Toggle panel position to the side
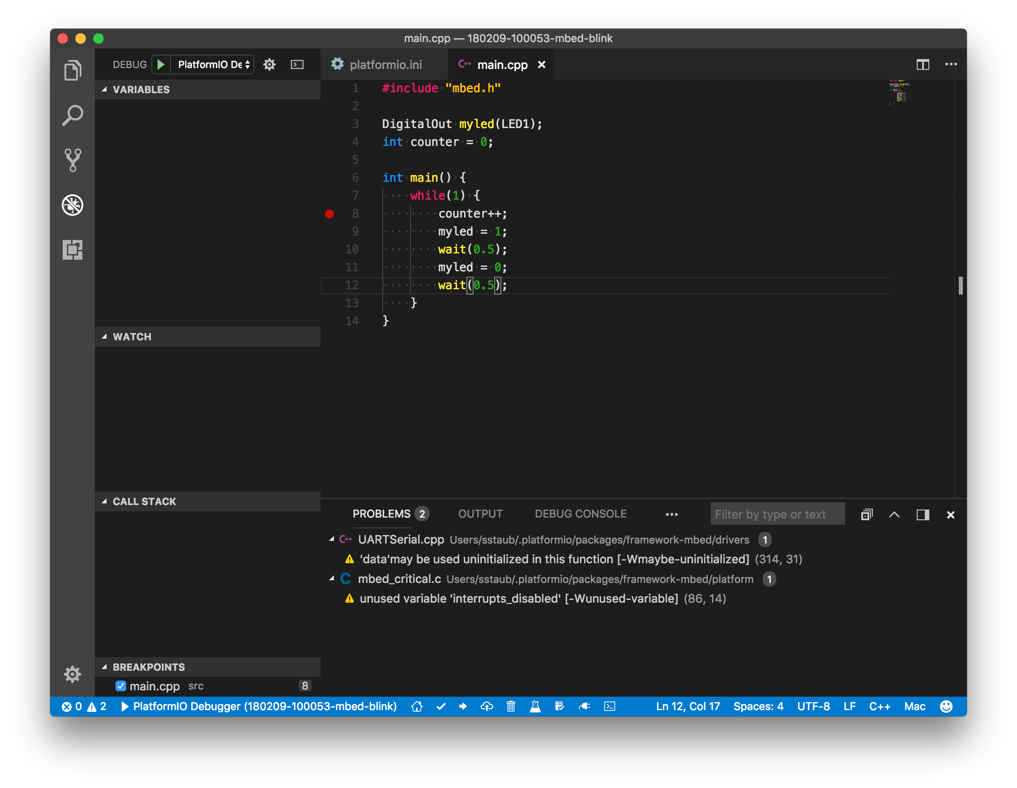The width and height of the screenshot is (1017, 788). [x=923, y=514]
